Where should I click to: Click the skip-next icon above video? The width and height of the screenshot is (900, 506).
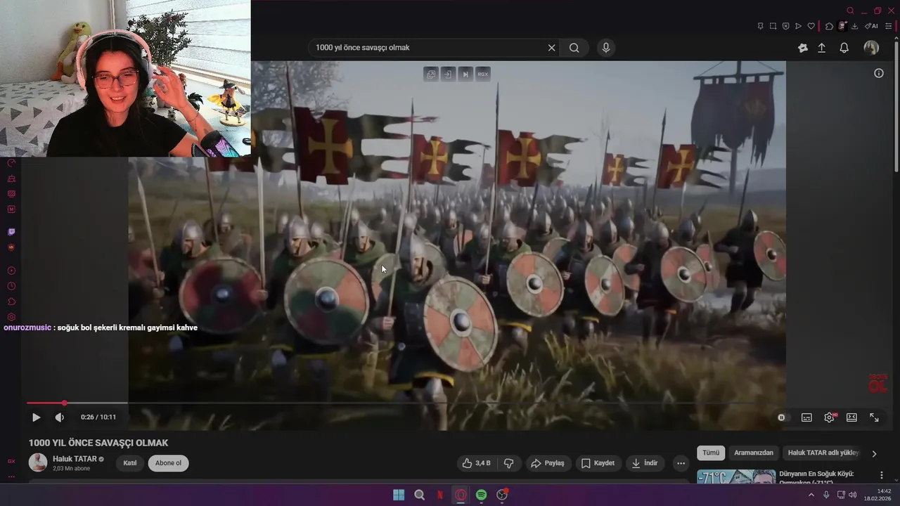click(465, 74)
